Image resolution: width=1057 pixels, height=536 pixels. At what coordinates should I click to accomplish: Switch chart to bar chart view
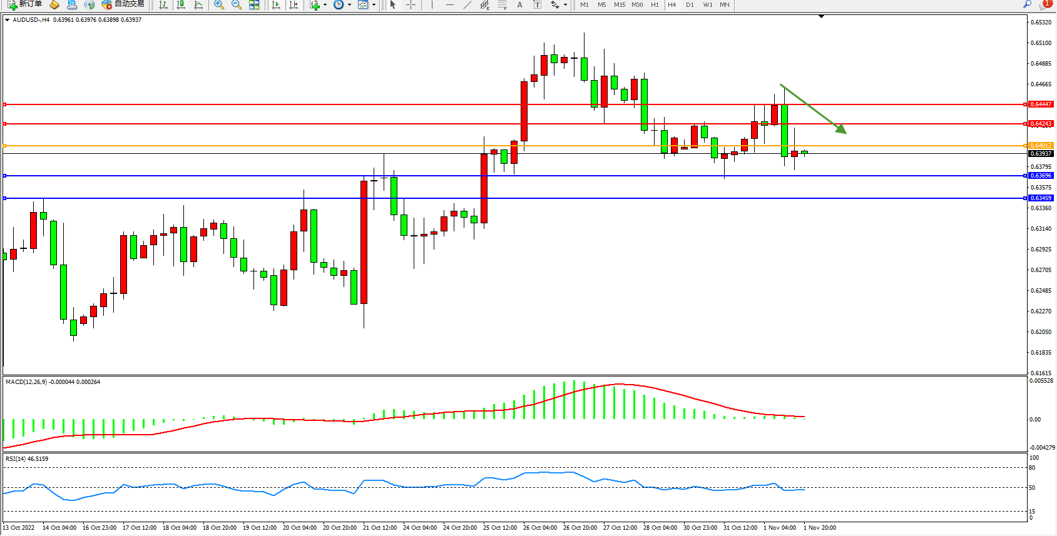pos(163,5)
